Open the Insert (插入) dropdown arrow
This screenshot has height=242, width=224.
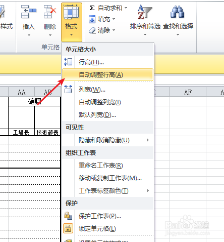point(29,35)
